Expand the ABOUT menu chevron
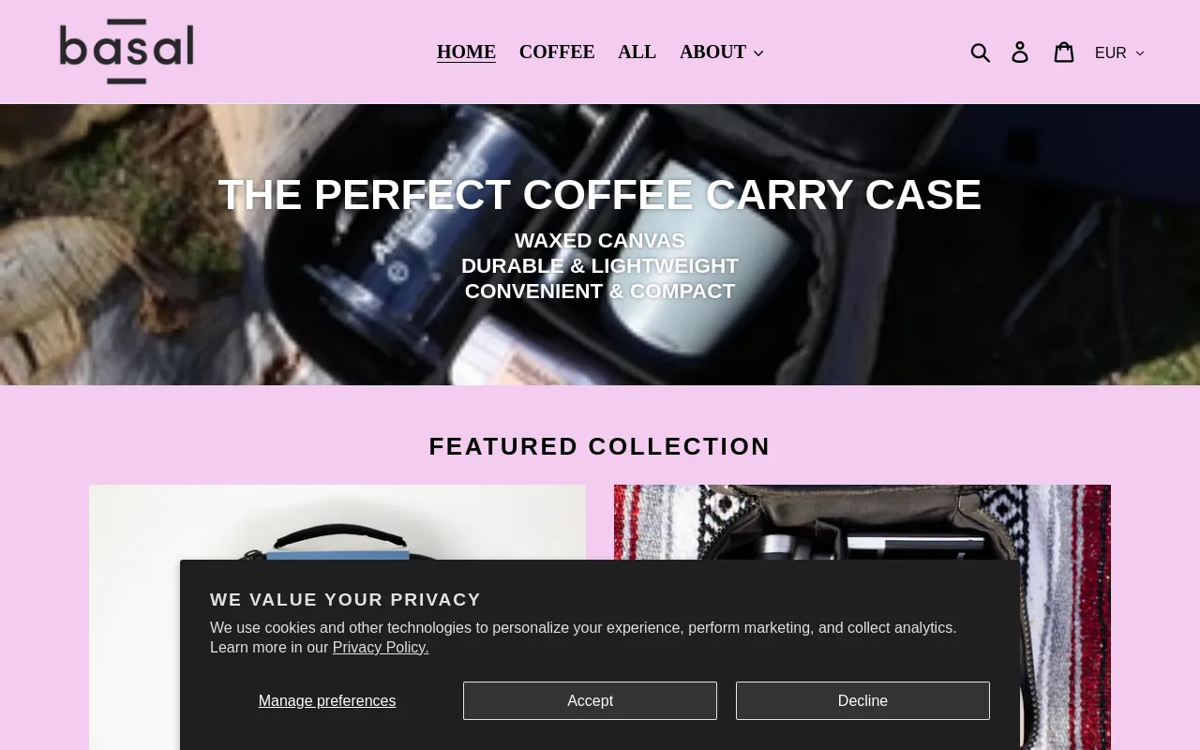 pos(758,52)
